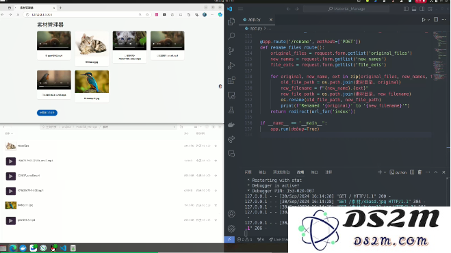
Task: Open the Source Control view
Action: click(231, 51)
